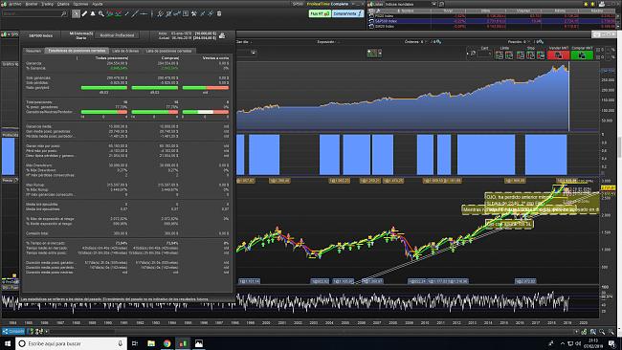Switch to the Resumen tab

tap(33, 51)
